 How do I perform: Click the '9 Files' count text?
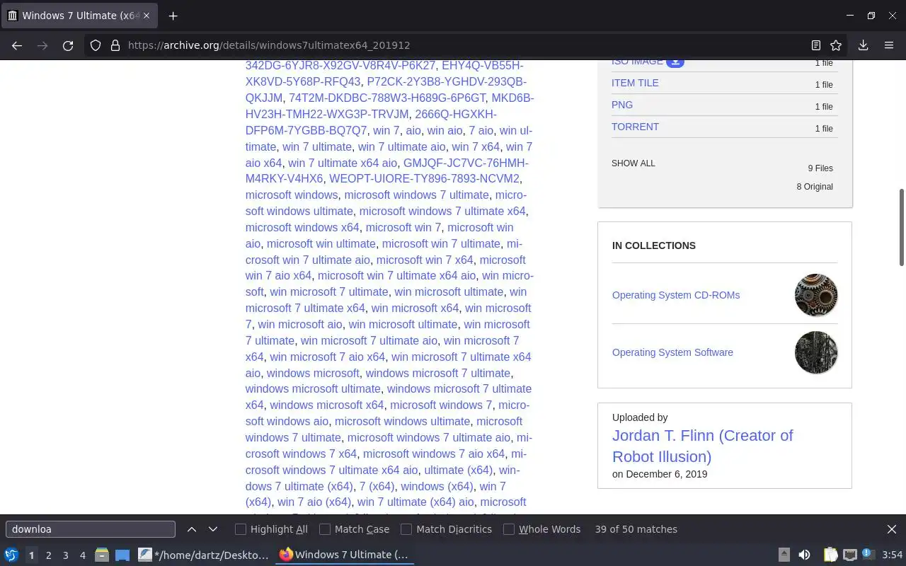tap(820, 168)
